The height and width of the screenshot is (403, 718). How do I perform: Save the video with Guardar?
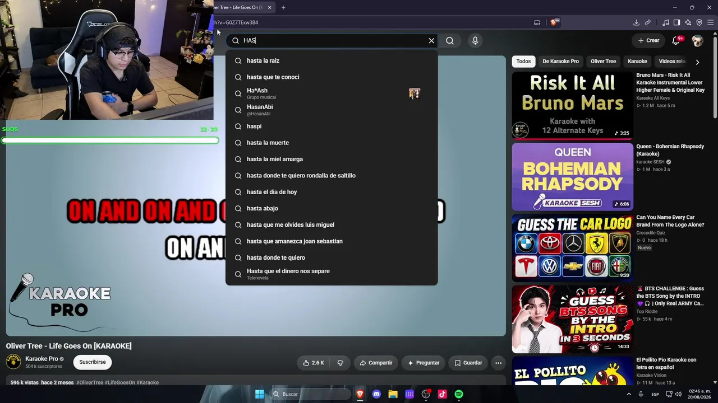[468, 363]
